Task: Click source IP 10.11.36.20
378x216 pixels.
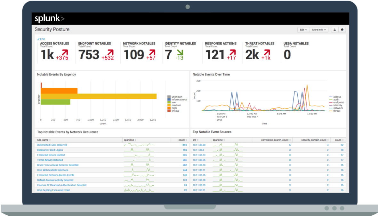Action: [x=199, y=145]
